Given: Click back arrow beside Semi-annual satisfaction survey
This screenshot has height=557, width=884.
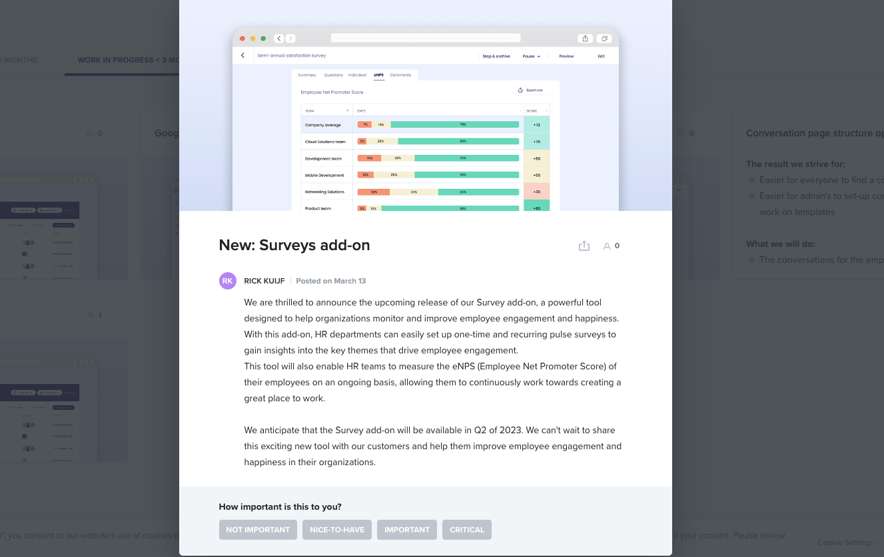Looking at the screenshot, I should (x=242, y=56).
